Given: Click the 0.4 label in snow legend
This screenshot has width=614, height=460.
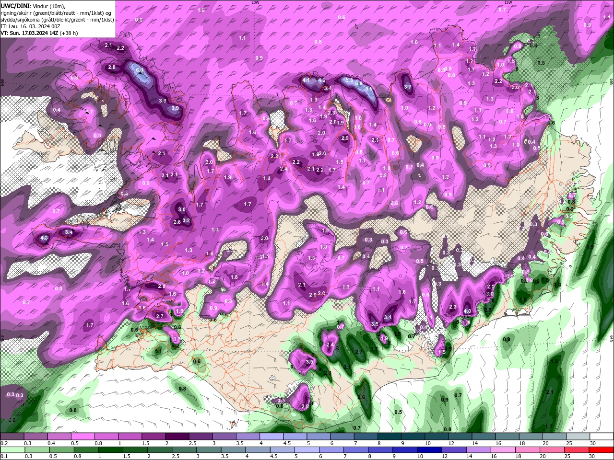Looking at the screenshot, I should click(x=51, y=443).
